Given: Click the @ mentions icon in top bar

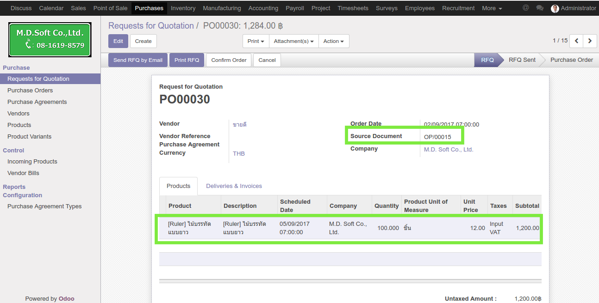Looking at the screenshot, I should (x=525, y=8).
